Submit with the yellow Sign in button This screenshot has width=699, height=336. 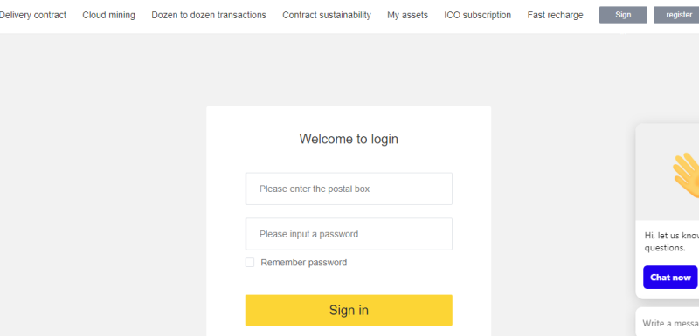point(349,310)
